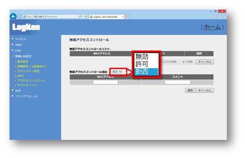This screenshot has height=158, width=245.
Task: Click the browser back arrow button
Action: coord(13,16)
